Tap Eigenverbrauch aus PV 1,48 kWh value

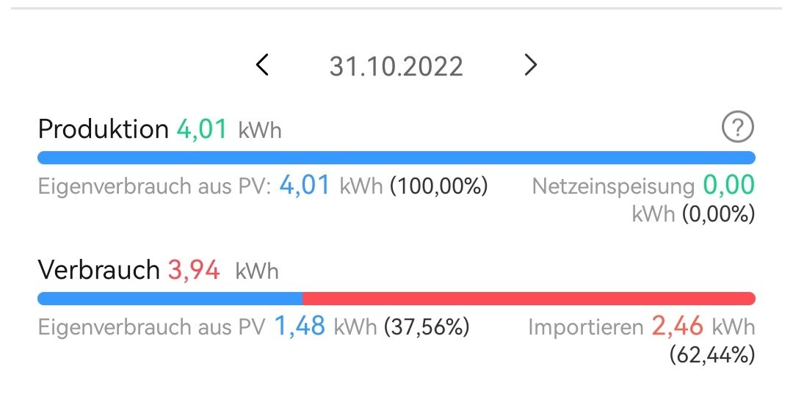coord(300,326)
